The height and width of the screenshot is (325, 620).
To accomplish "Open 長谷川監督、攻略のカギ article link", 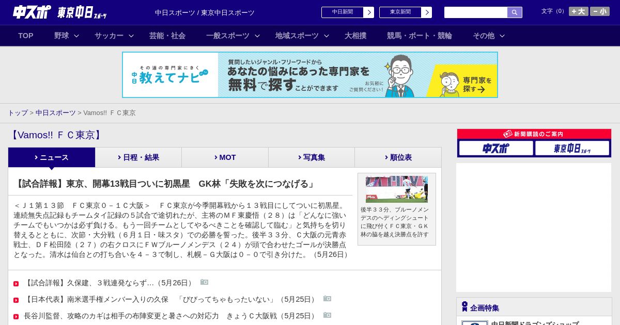I will (171, 316).
